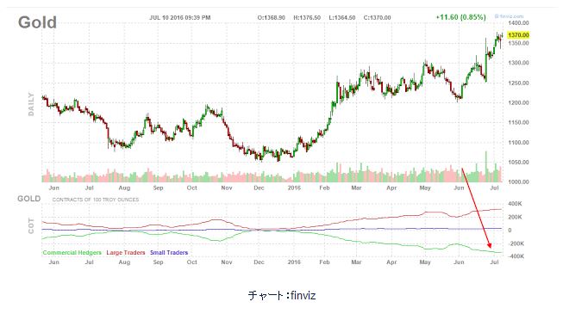
Task: Click the finviz.com watermark at top right
Action: pyautogui.click(x=509, y=16)
